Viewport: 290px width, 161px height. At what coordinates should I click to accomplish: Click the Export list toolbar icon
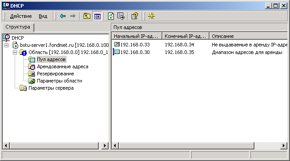pos(121,17)
